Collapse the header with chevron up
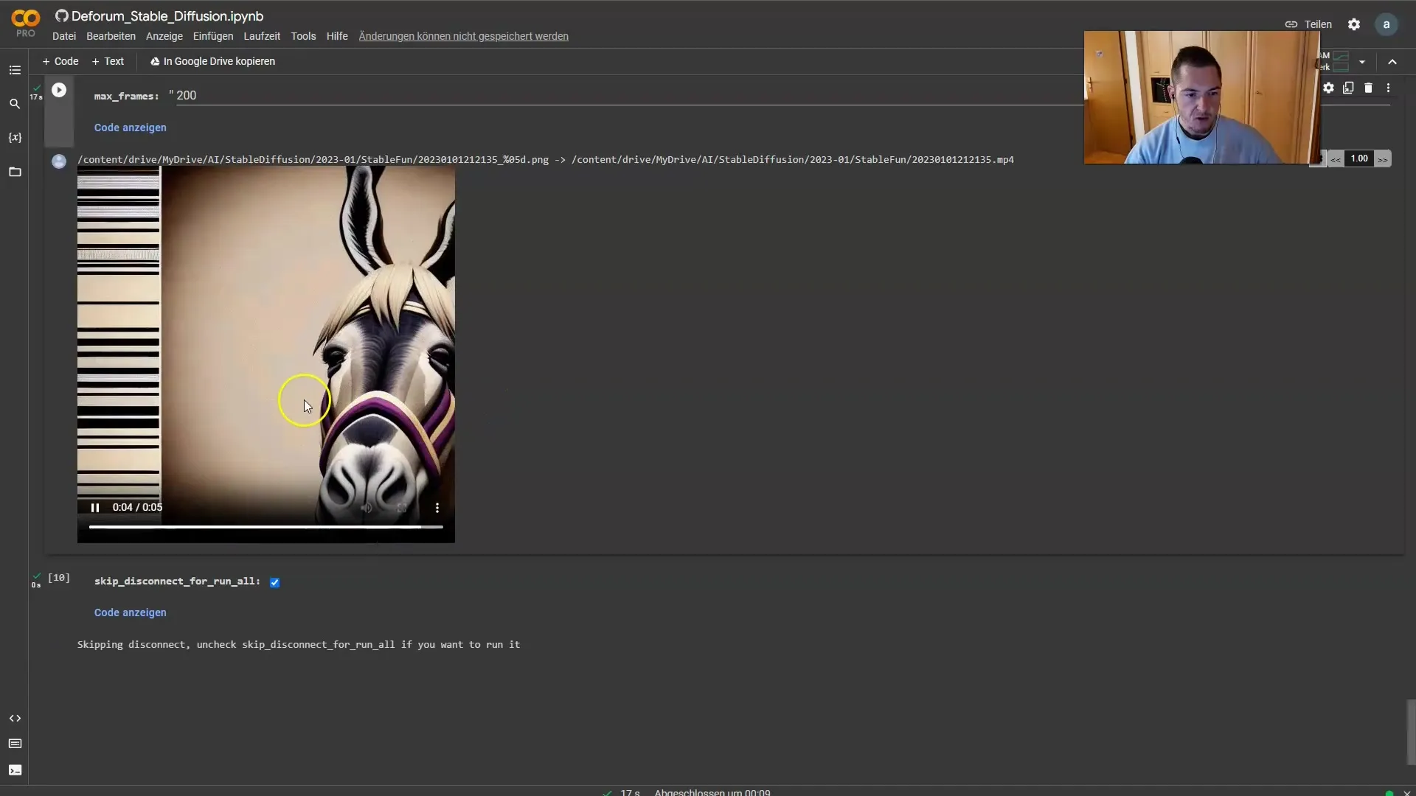1416x796 pixels. click(1392, 62)
